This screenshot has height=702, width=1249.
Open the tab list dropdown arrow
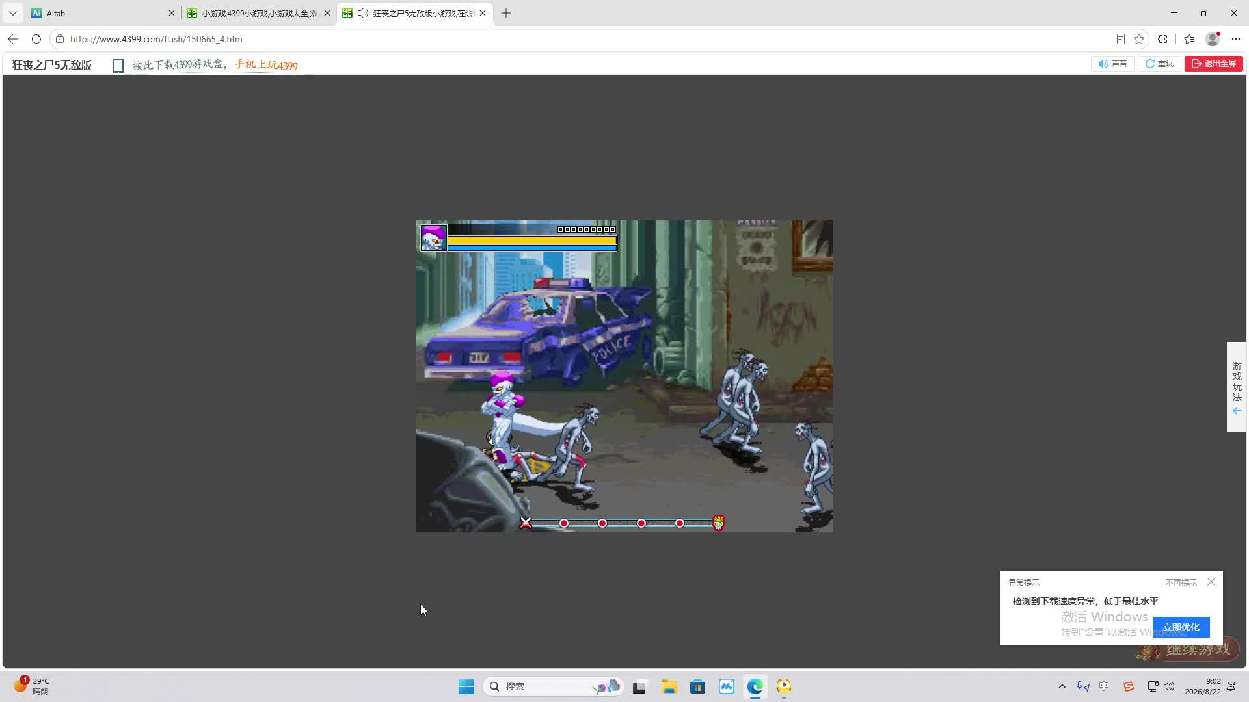(12, 13)
